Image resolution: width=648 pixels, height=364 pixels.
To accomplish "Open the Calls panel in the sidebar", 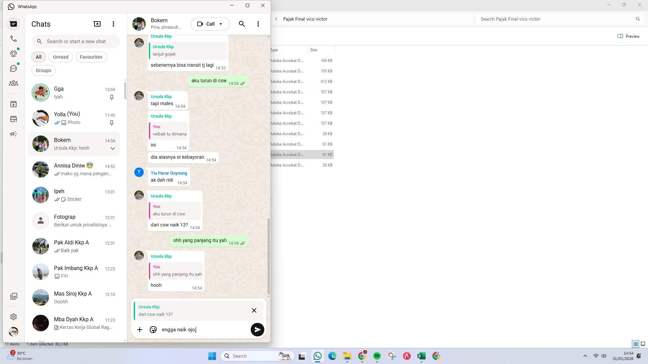I will click(13, 39).
